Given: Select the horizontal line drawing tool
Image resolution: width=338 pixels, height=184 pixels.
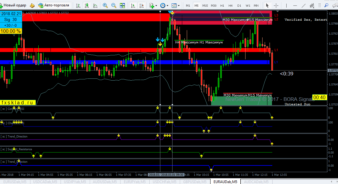Looking at the screenshot, I should click(x=295, y=5).
